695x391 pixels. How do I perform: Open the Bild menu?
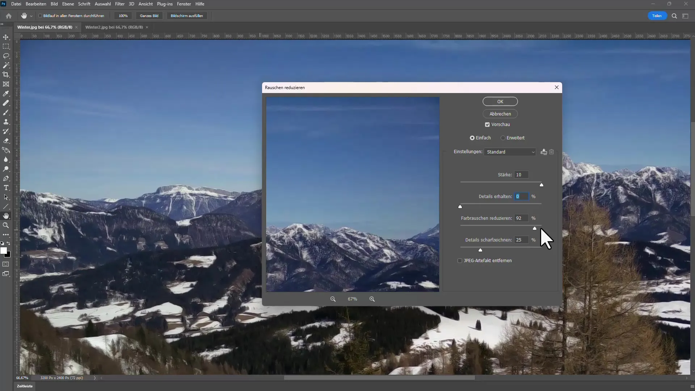pyautogui.click(x=54, y=4)
